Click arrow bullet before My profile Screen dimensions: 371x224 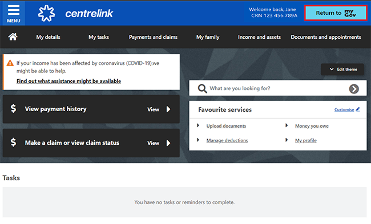(287, 140)
